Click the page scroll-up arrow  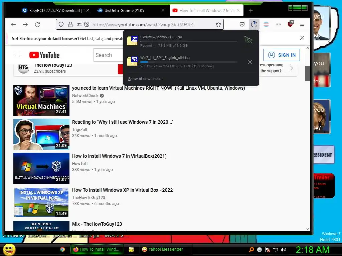click(308, 48)
